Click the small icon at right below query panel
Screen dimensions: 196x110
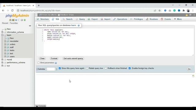193,76
